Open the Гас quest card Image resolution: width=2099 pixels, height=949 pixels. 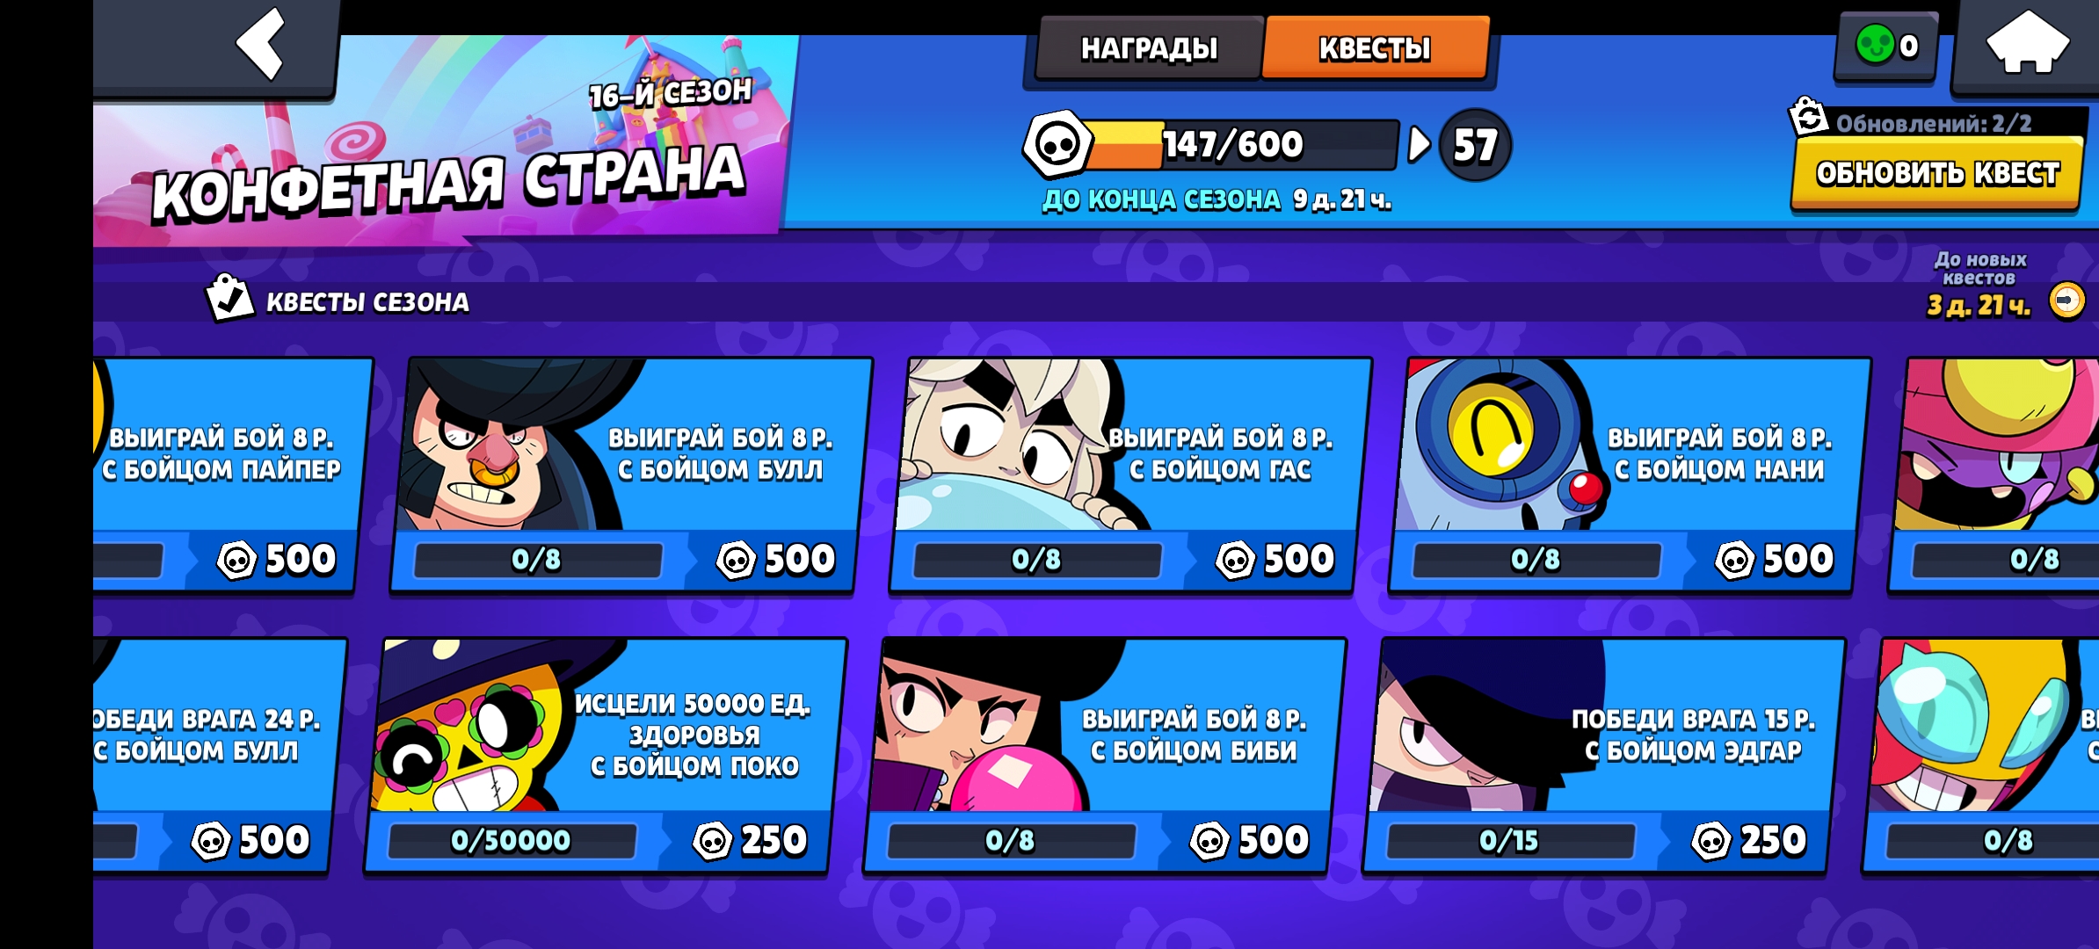click(1130, 475)
